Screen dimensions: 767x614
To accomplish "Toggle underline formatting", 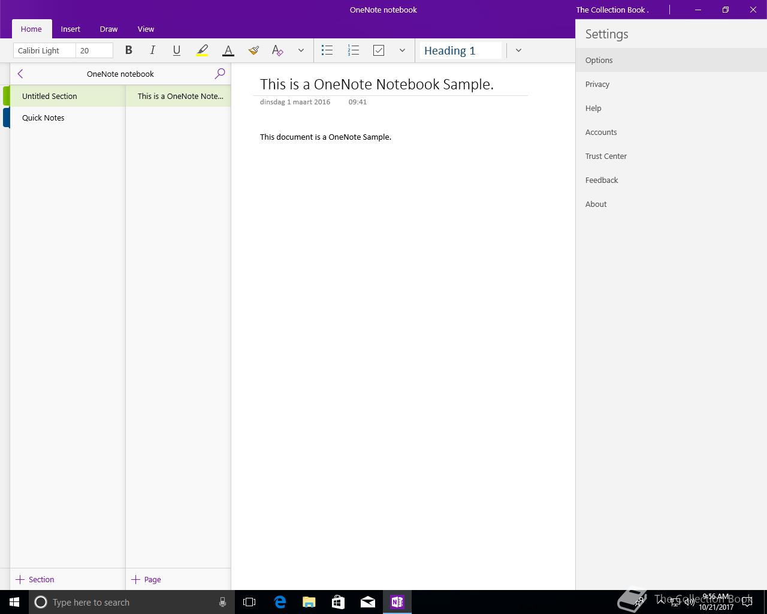I will pos(176,50).
